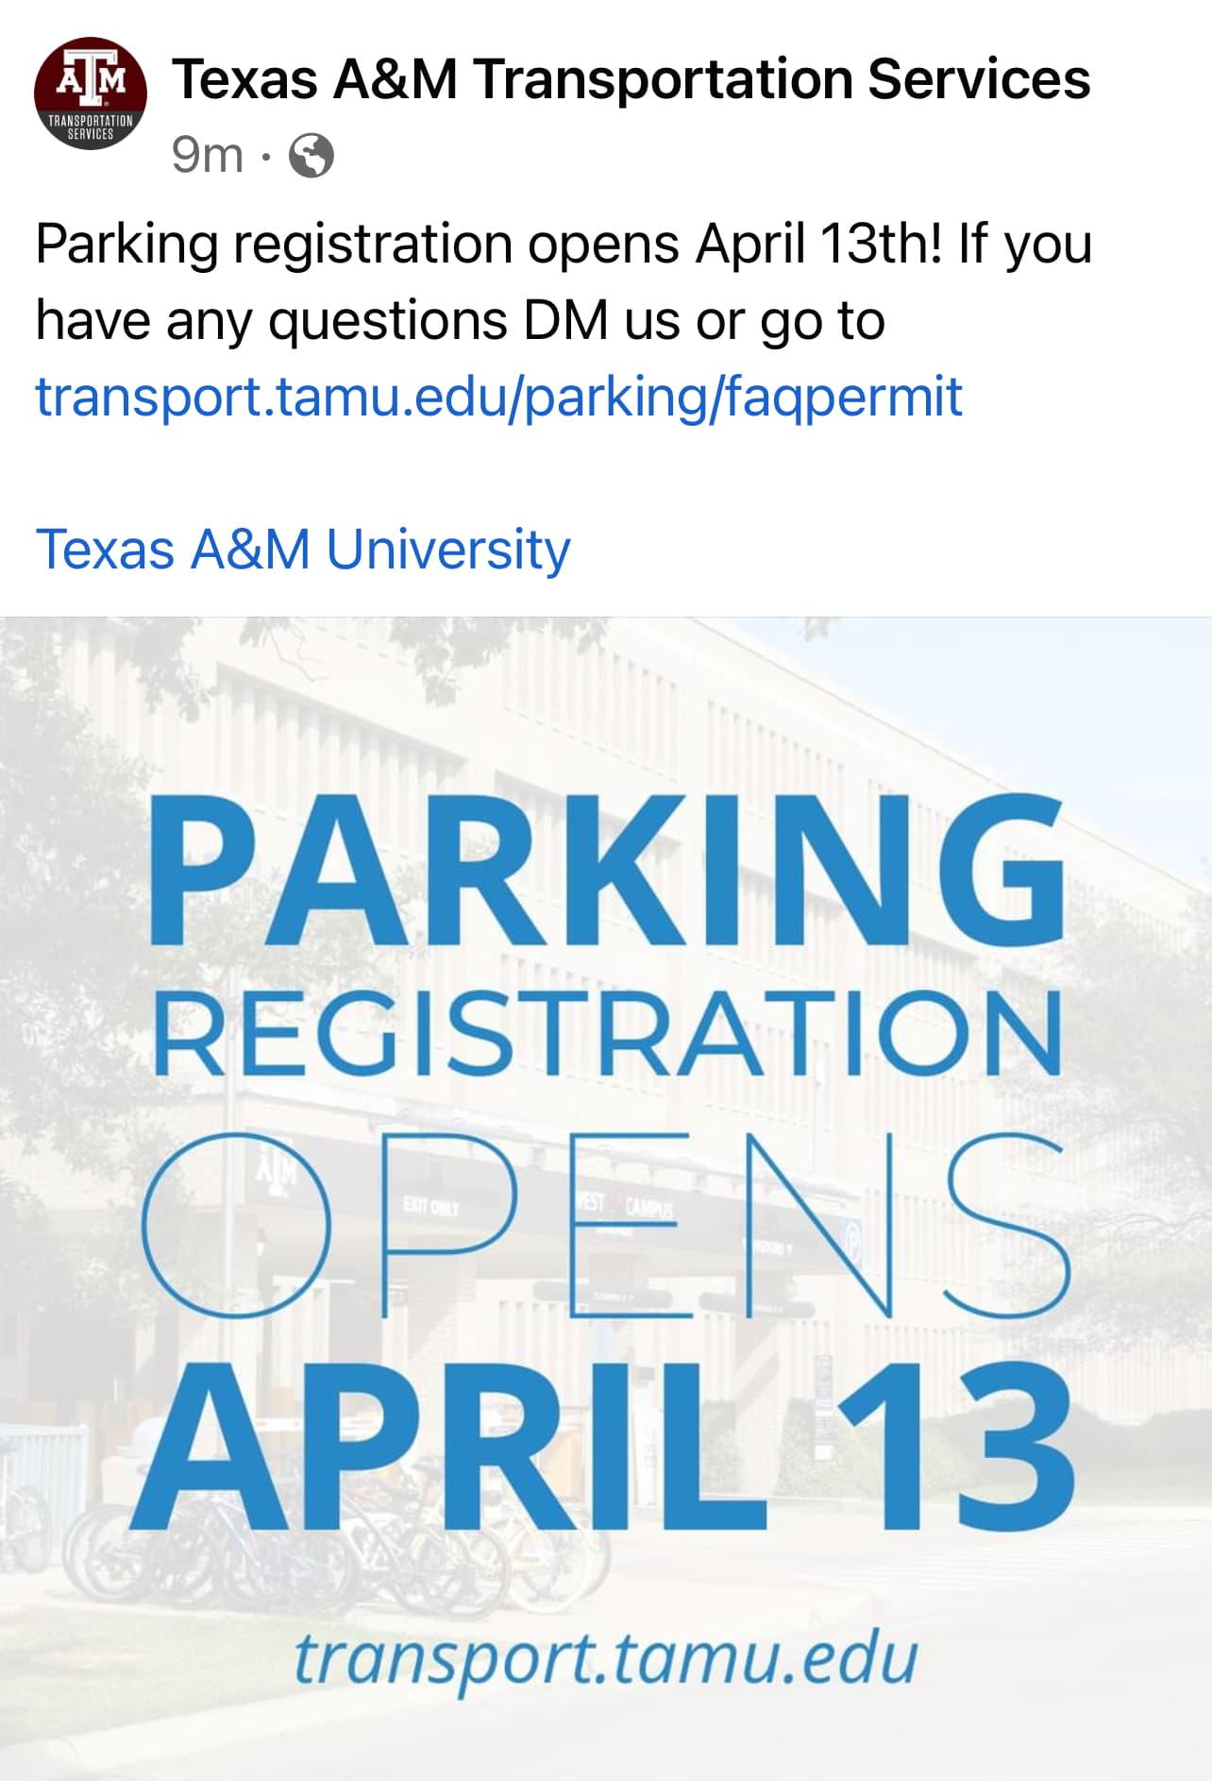This screenshot has width=1212, height=1781.
Task: Open the transport.tamu.edu/parking/faqpermit link
Action: (498, 397)
